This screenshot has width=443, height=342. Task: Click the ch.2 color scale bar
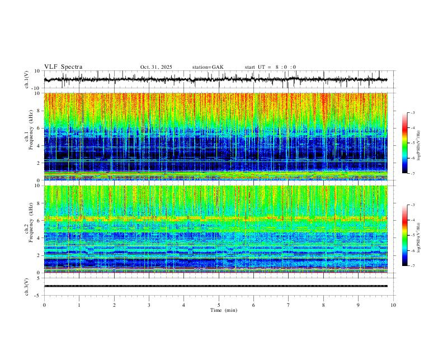(404, 235)
